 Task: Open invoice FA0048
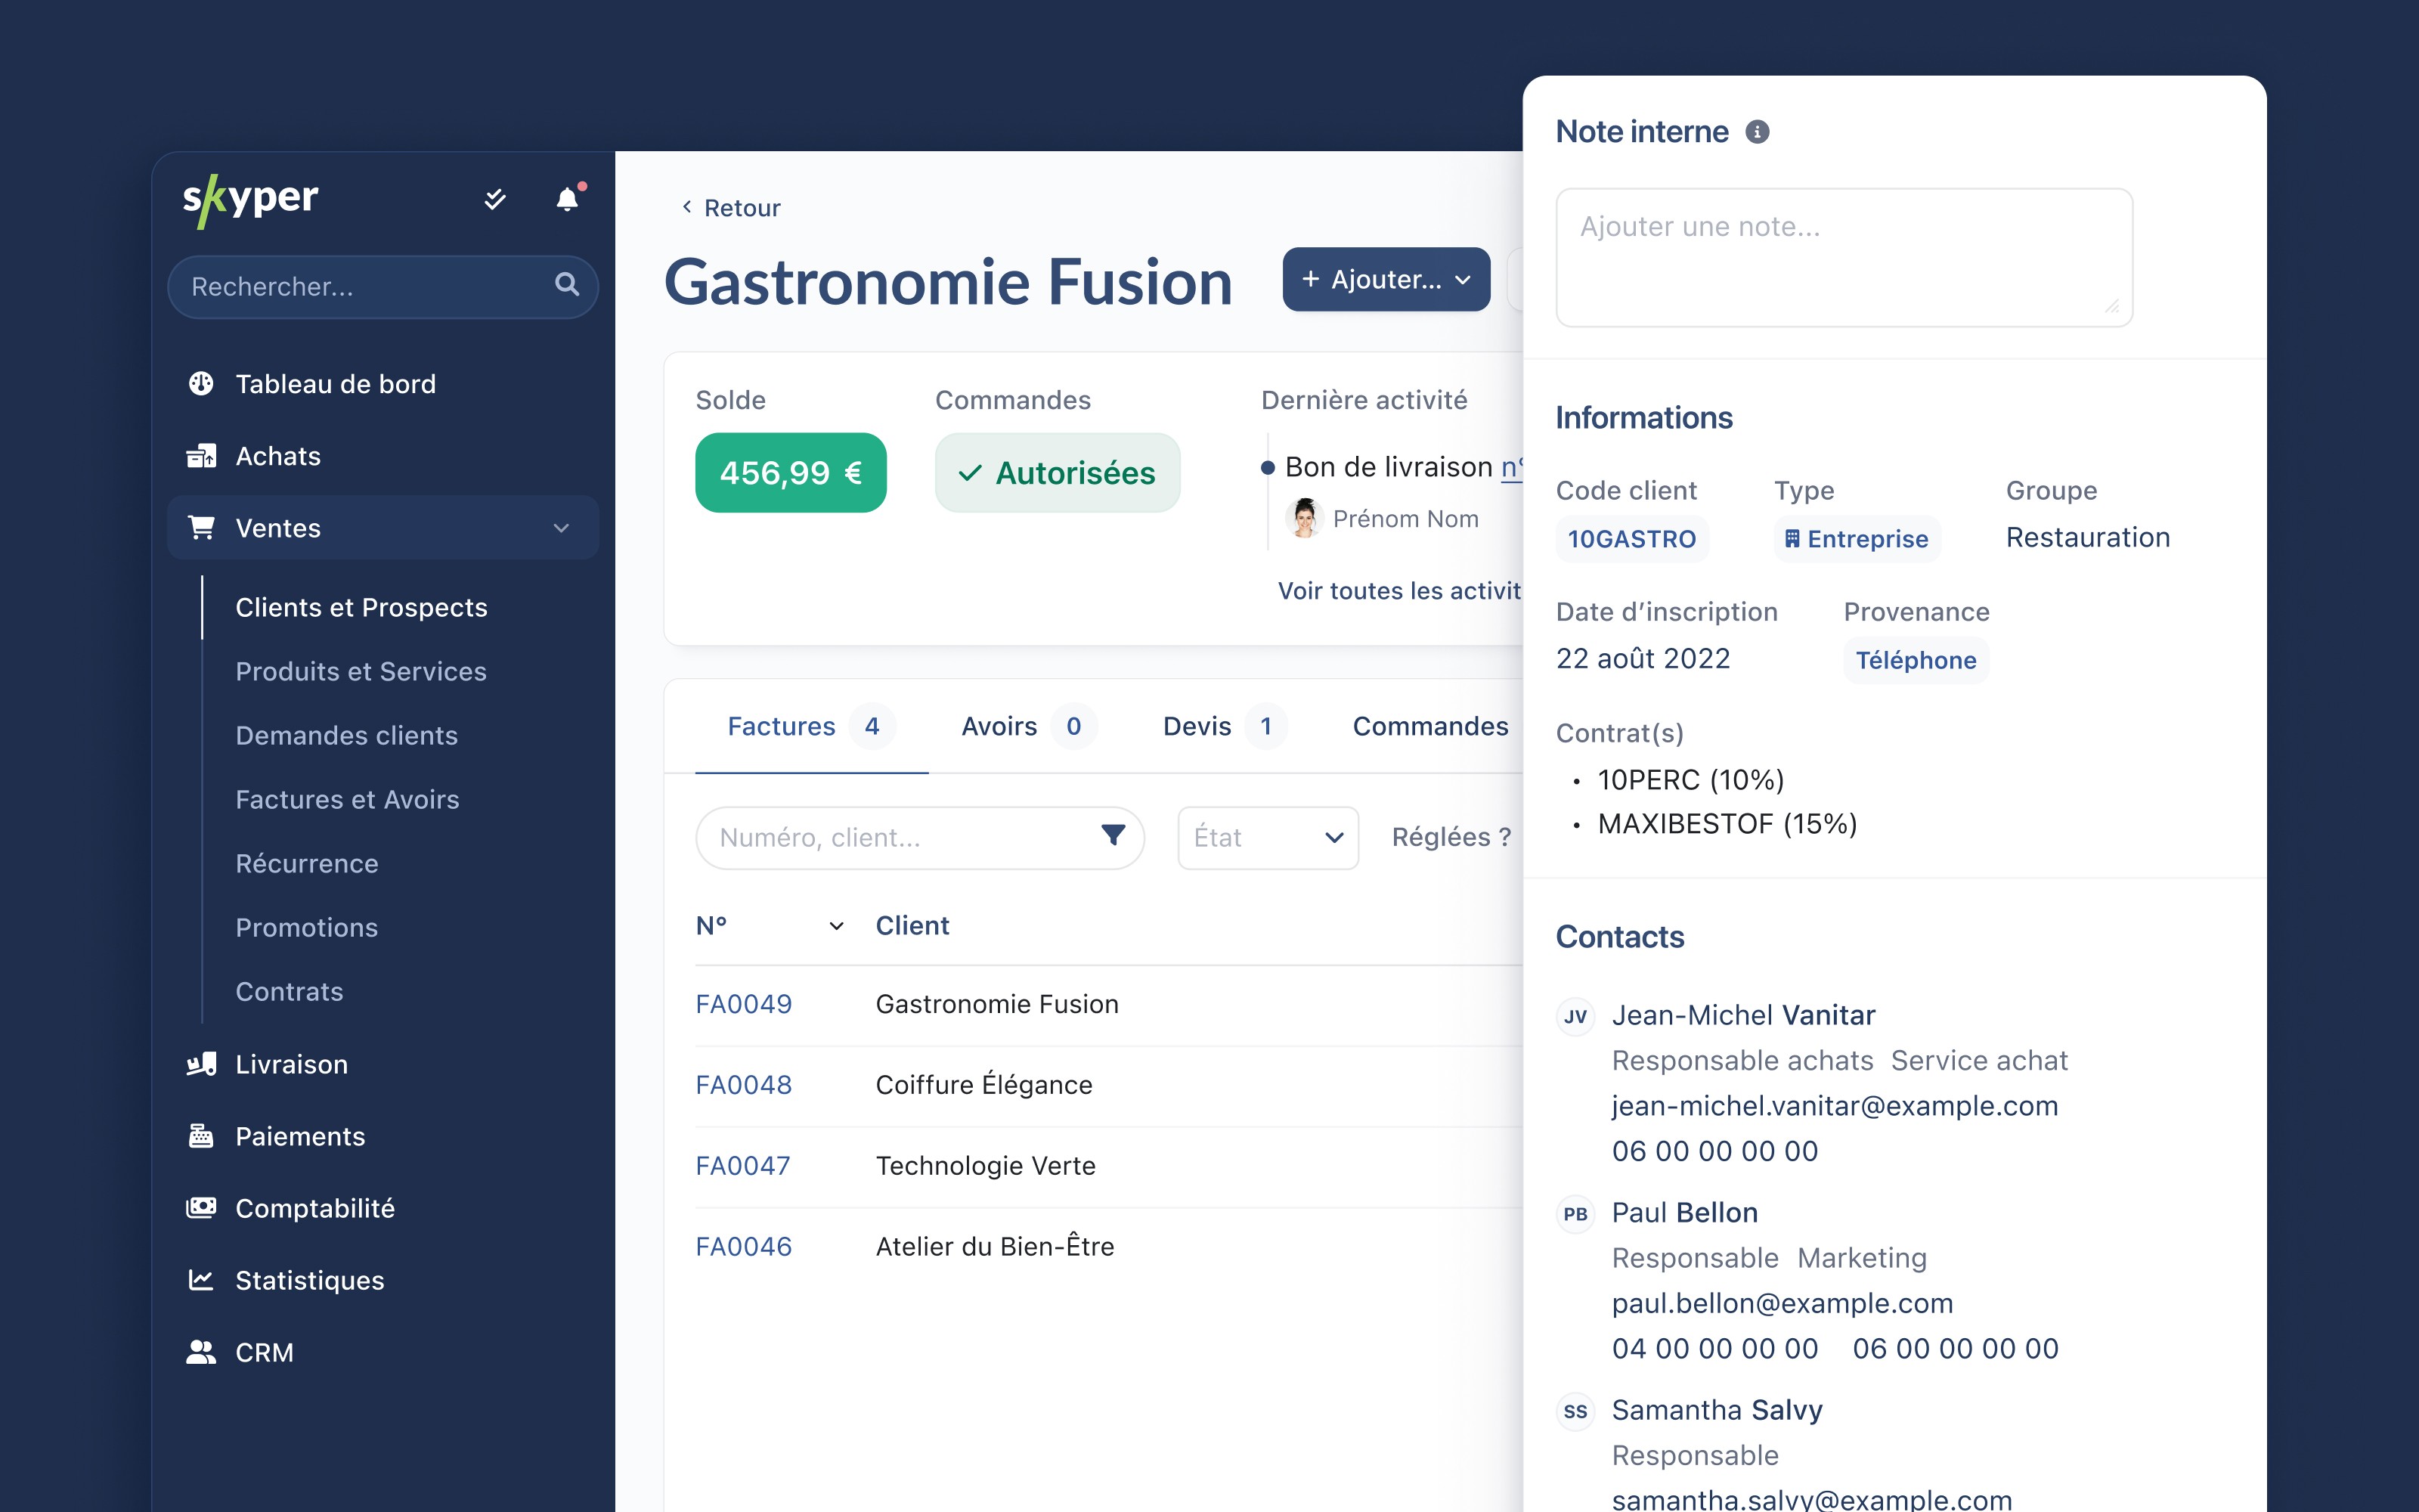point(744,1085)
